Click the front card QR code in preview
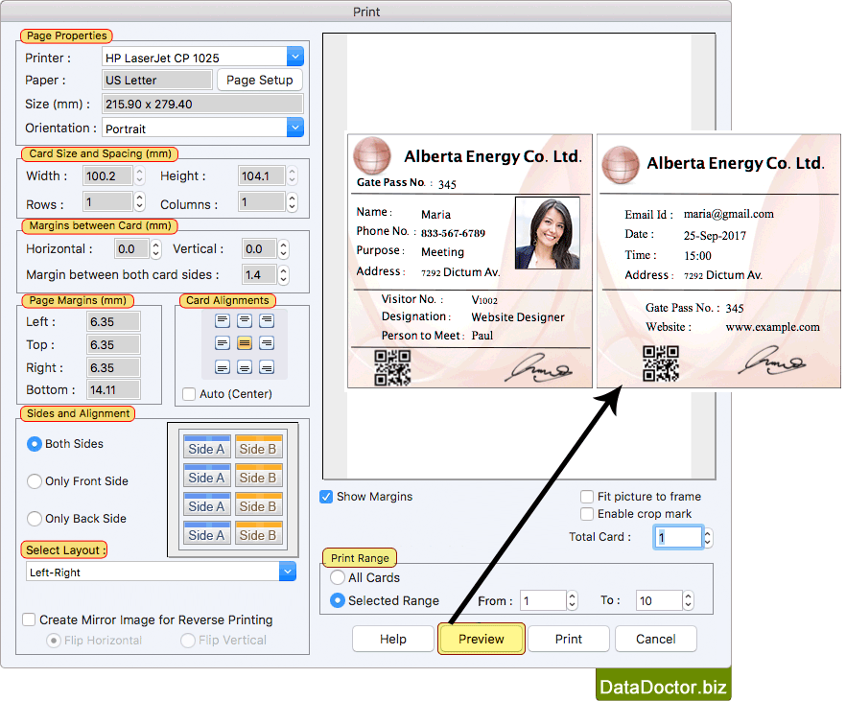The image size is (846, 701). pos(392,367)
